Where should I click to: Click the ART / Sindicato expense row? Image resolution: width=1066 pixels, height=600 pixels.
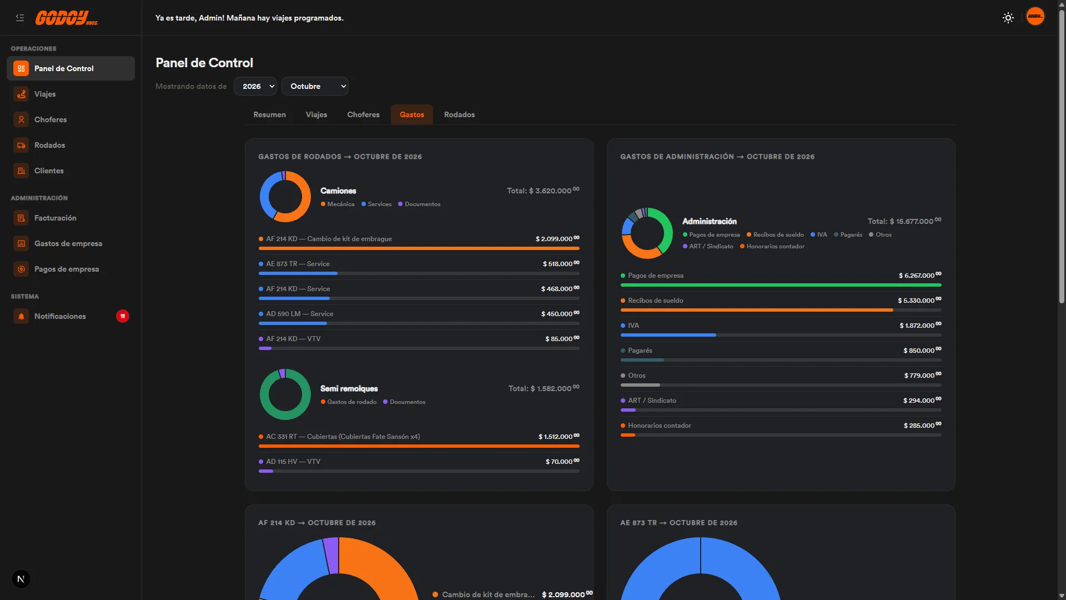tap(781, 404)
